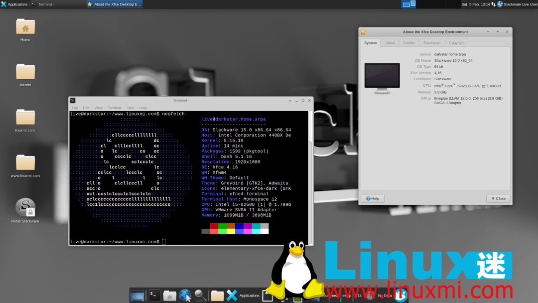Click the Help button in the About dialog
Screen dimensions: 538x303
(x=372, y=198)
